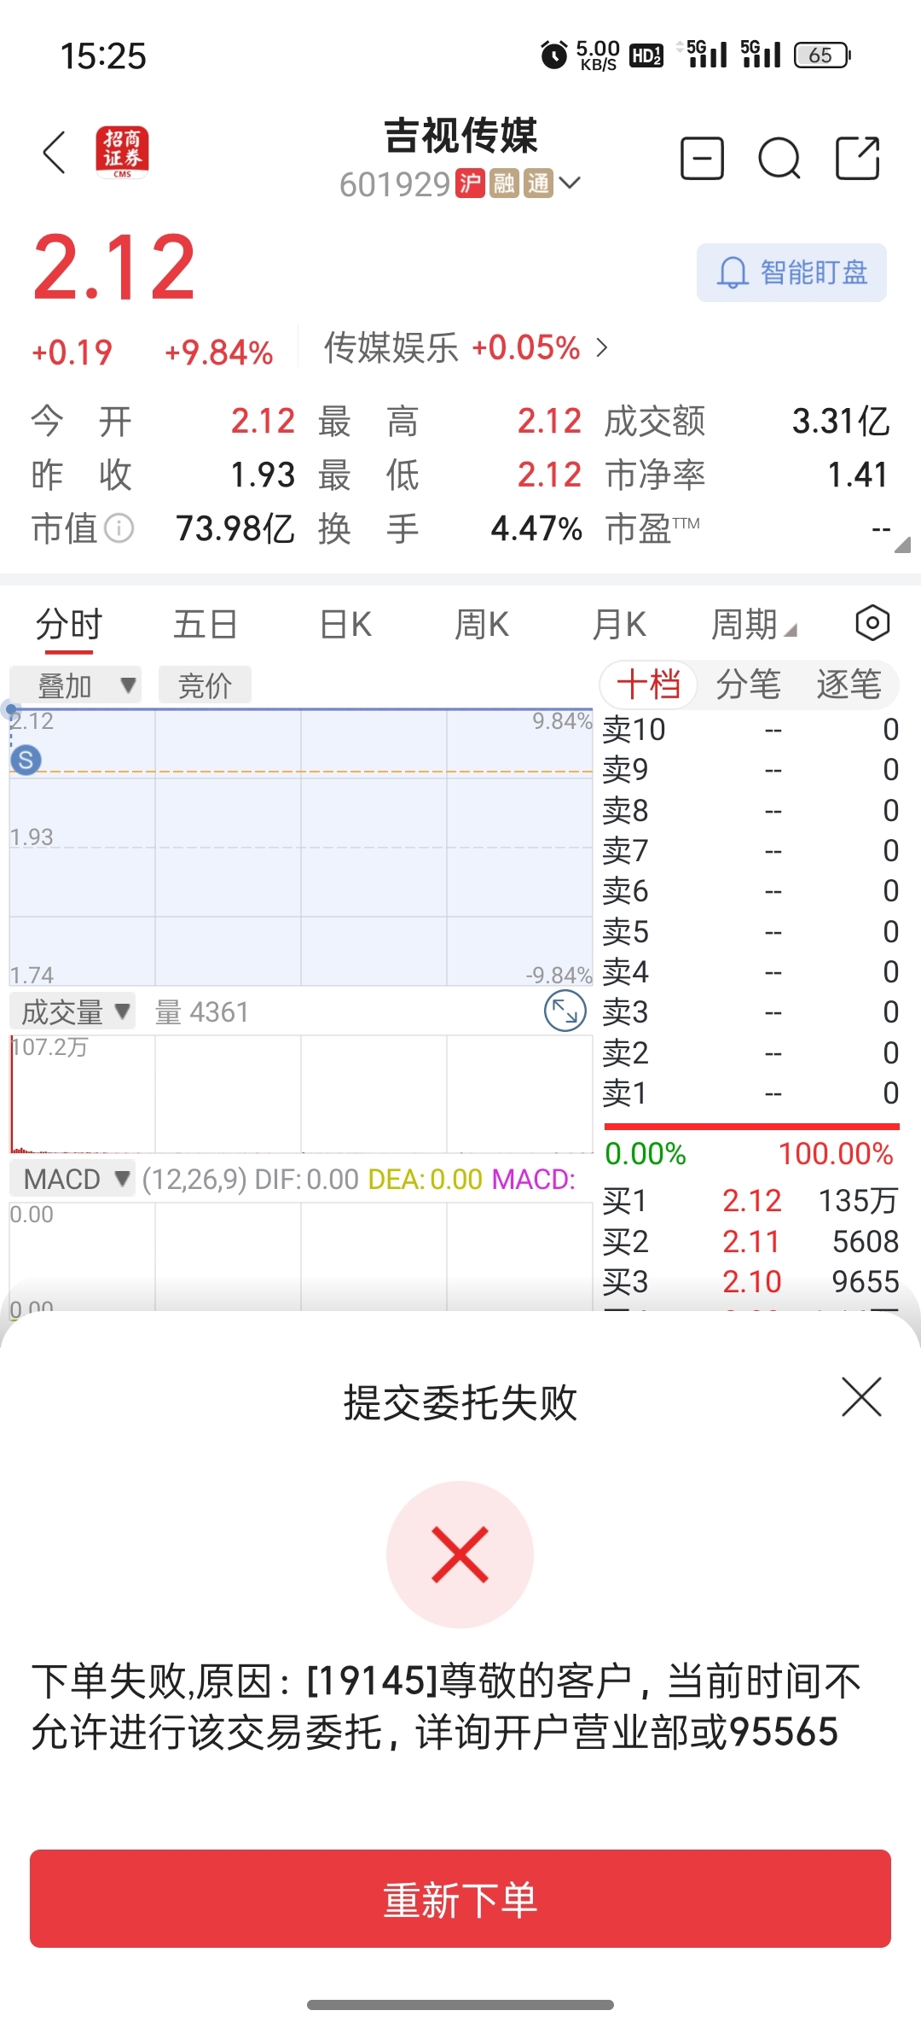Select the 分笔 tick tab
The image size is (921, 2028).
(x=748, y=684)
